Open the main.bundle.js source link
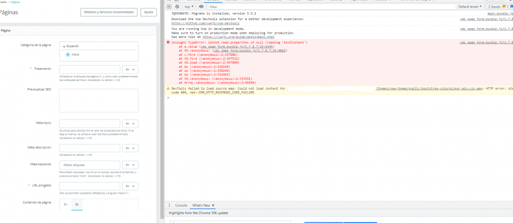This screenshot has height=223, width=513. pyautogui.click(x=500, y=14)
